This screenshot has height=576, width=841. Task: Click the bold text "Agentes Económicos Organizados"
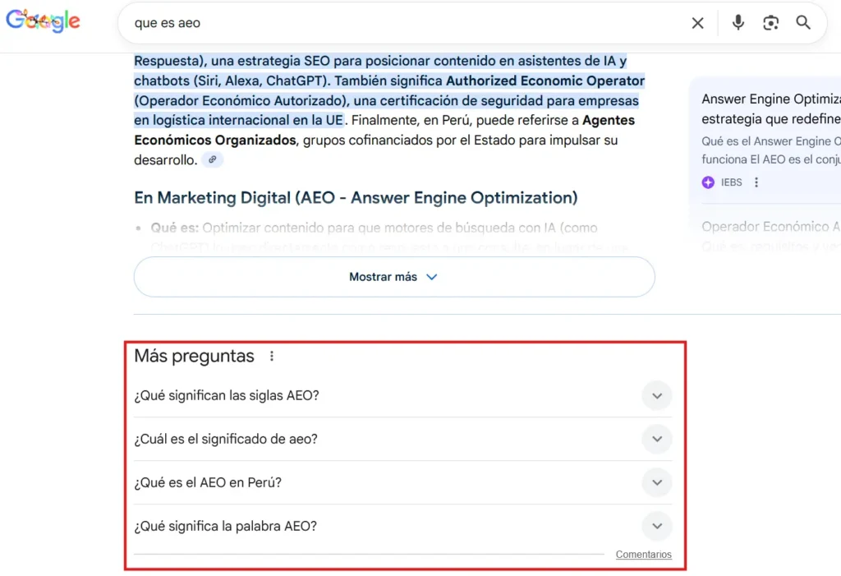(x=384, y=130)
